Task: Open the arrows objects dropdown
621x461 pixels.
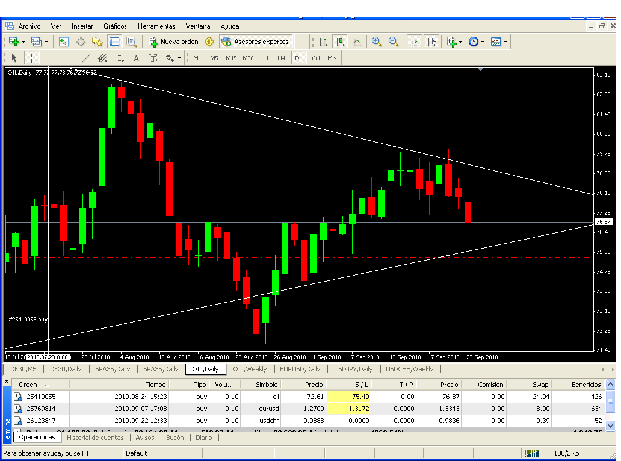Action: (x=179, y=58)
